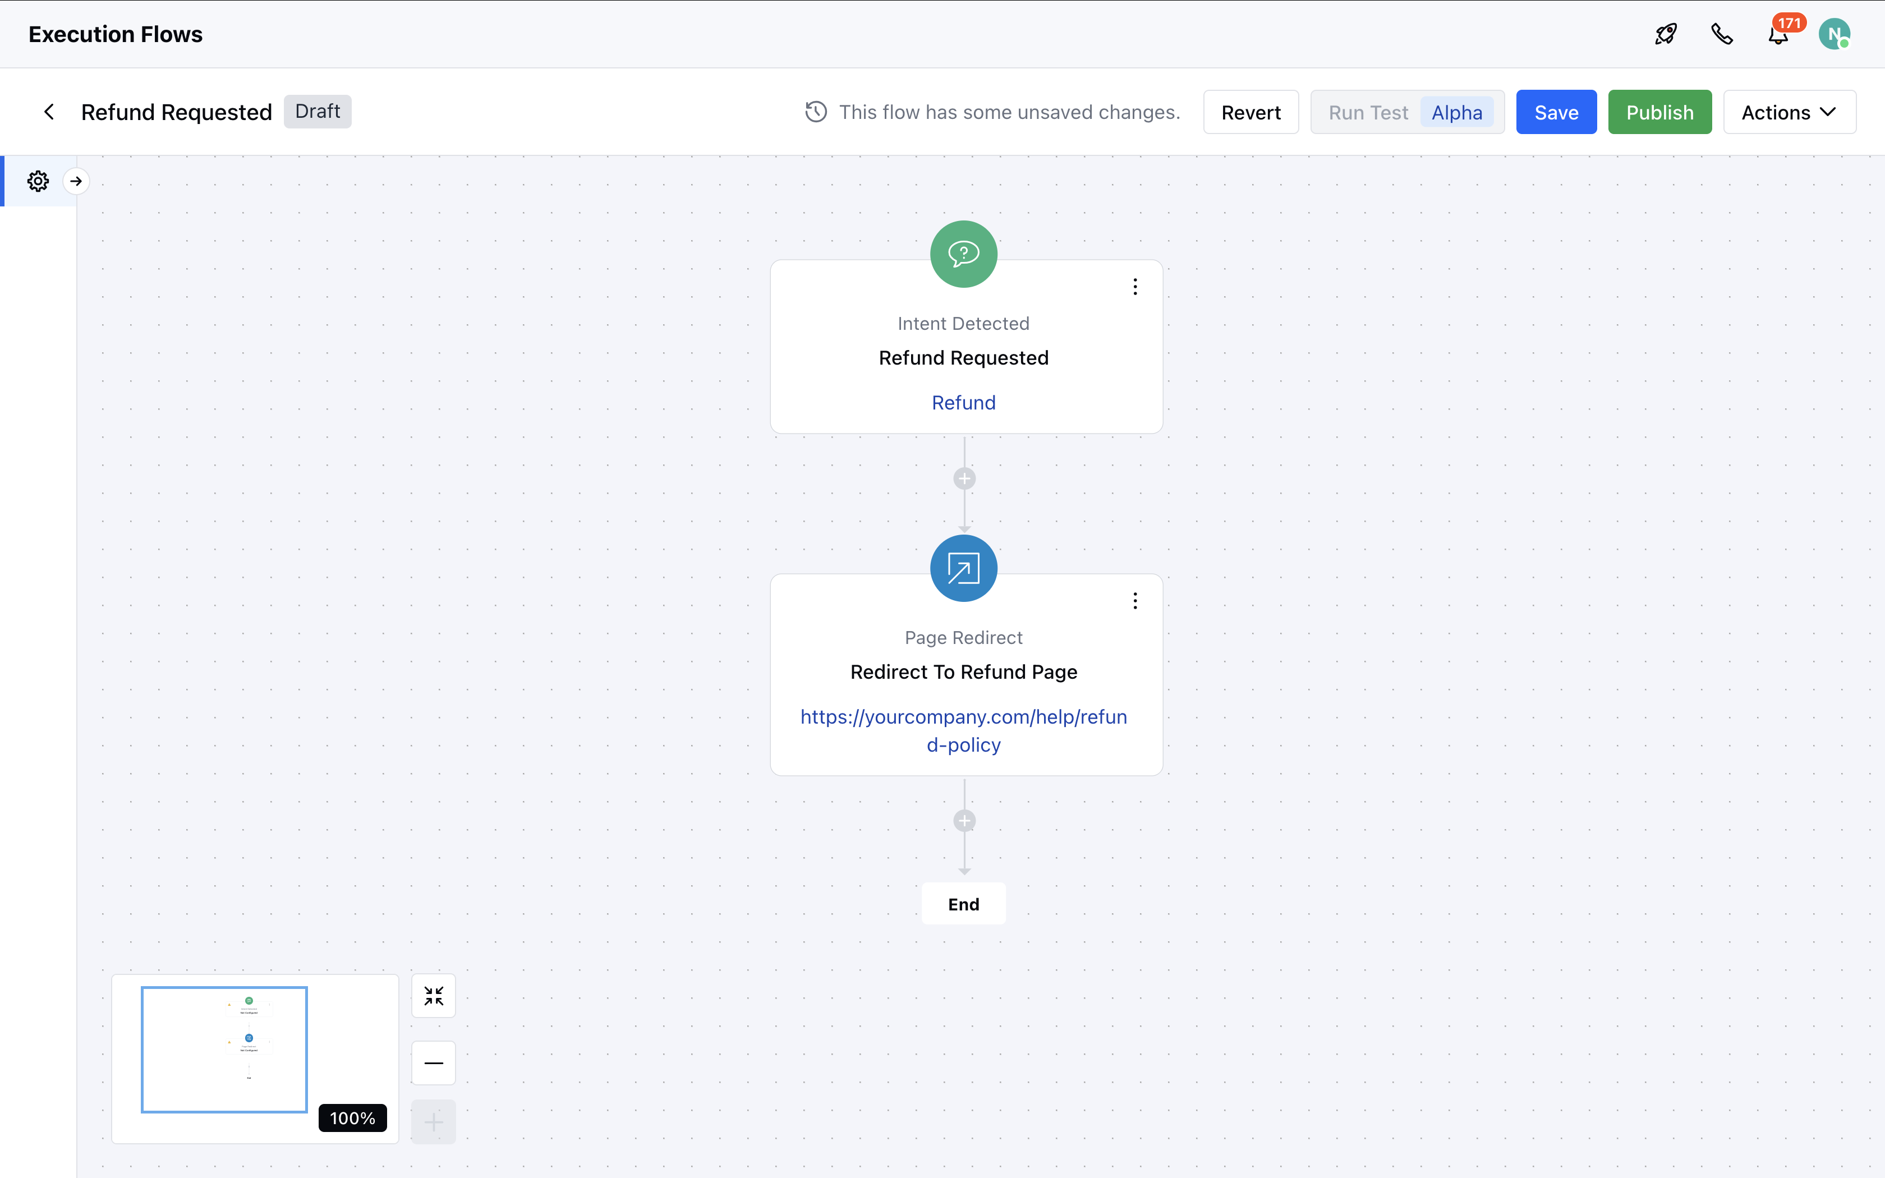The height and width of the screenshot is (1178, 1885).
Task: Click fit-to-screen collapse arrows icon
Action: (x=433, y=996)
